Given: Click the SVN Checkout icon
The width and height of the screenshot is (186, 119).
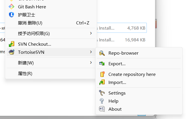Looking at the screenshot, I should [11, 44].
